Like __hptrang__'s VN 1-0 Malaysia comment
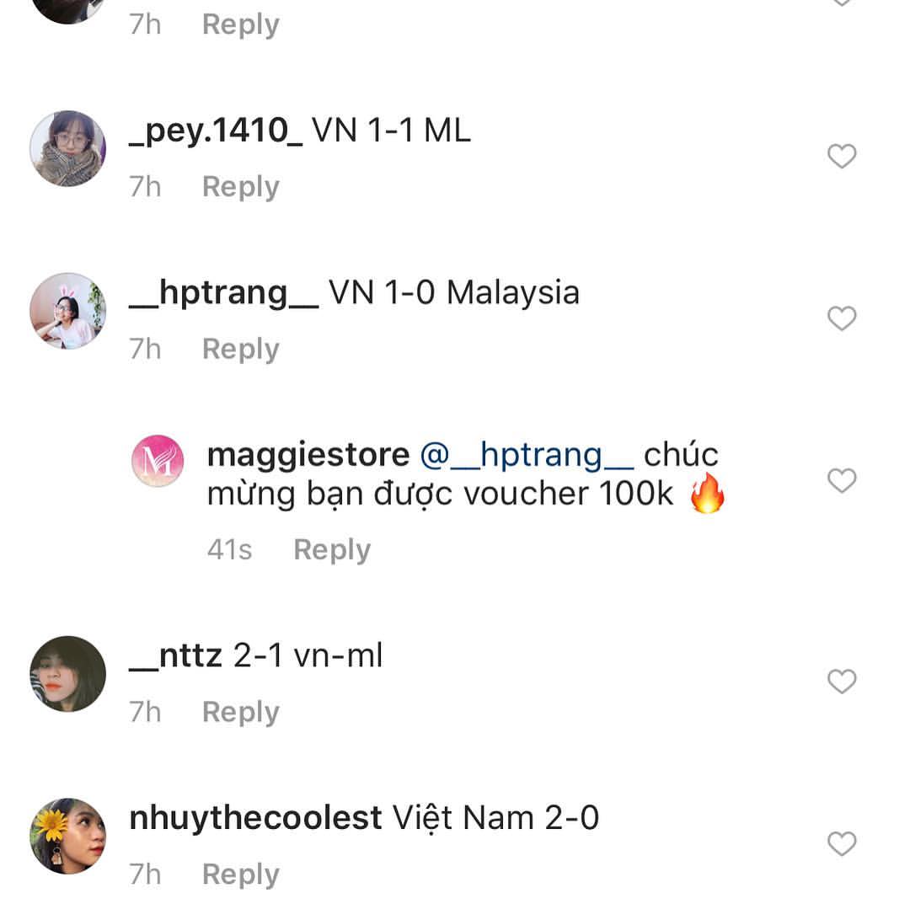 (x=842, y=318)
